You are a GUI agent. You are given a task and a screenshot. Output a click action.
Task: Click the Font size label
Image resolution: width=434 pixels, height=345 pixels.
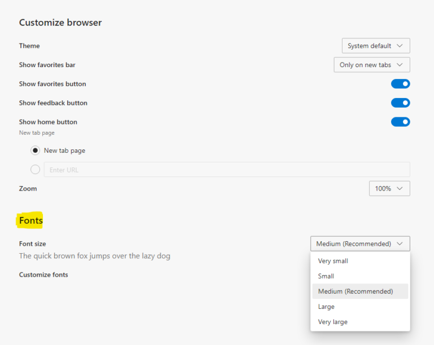(x=33, y=244)
